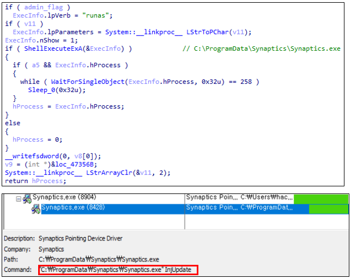Image resolution: width=351 pixels, height=279 pixels.
Task: Click the hProcess = 0 assignment
Action: [38, 139]
